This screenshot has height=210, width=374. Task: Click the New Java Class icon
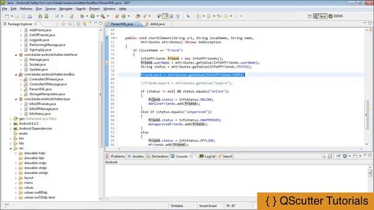tap(123, 16)
